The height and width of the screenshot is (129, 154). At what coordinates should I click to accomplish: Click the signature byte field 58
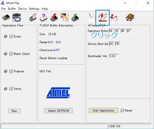111,31
